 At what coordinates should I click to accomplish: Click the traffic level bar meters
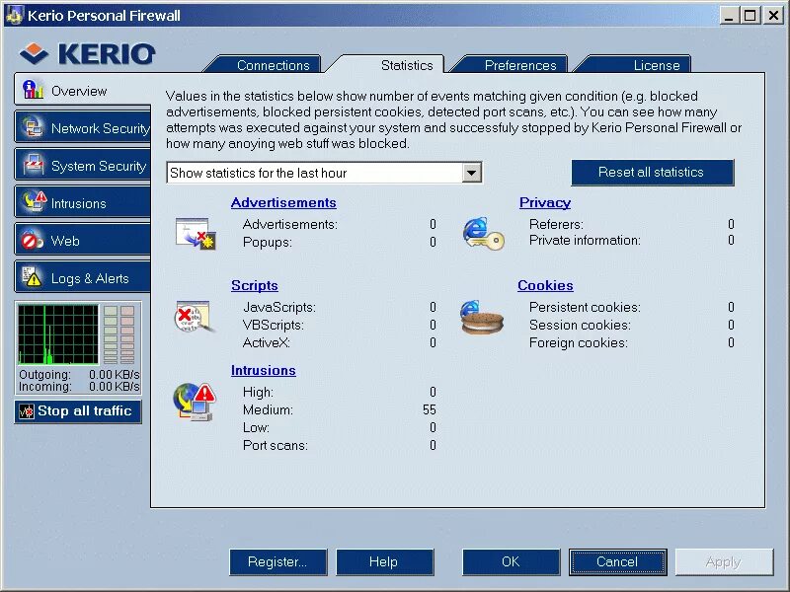click(118, 334)
